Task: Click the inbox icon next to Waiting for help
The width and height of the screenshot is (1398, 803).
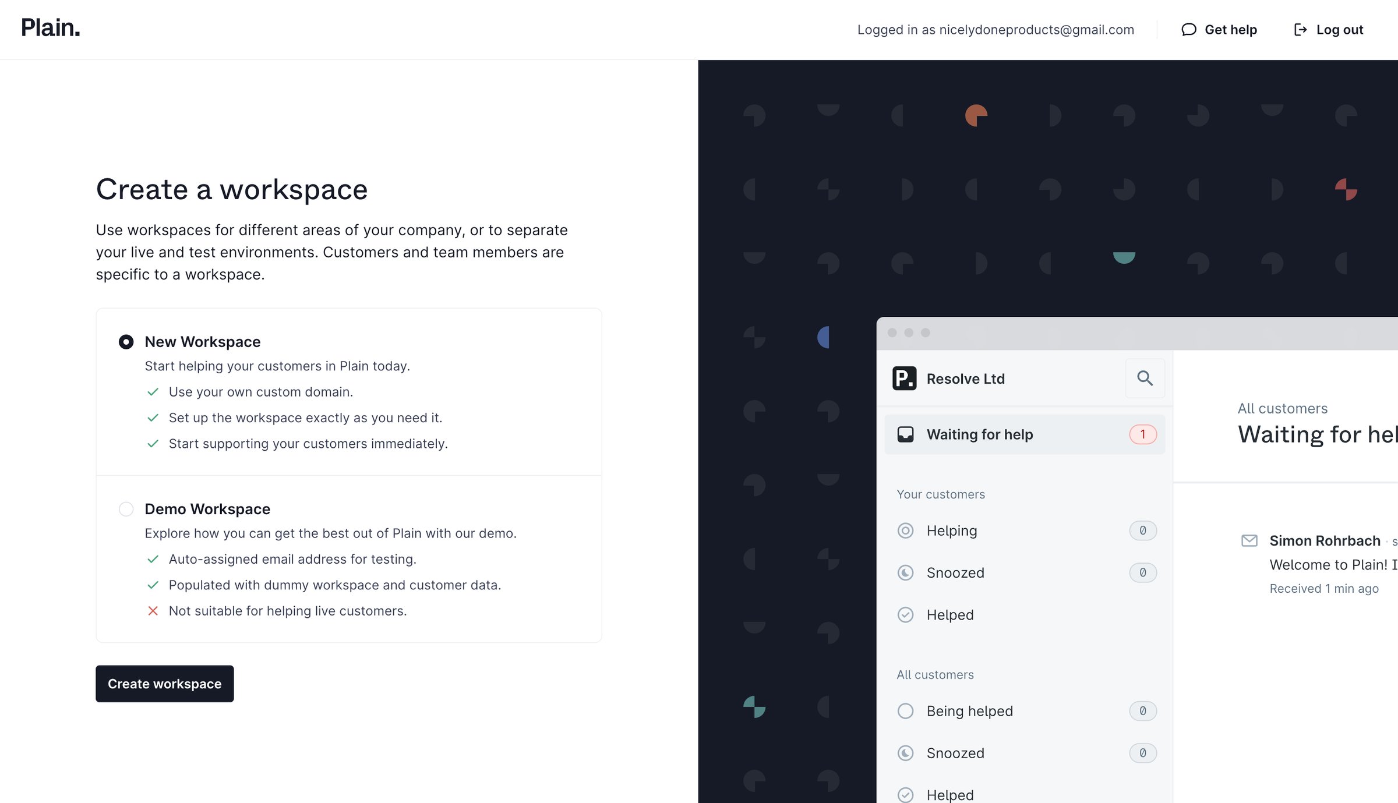Action: point(905,434)
